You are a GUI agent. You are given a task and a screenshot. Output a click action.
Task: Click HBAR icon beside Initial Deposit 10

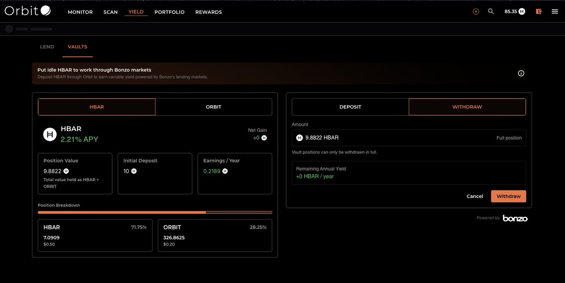pos(134,171)
